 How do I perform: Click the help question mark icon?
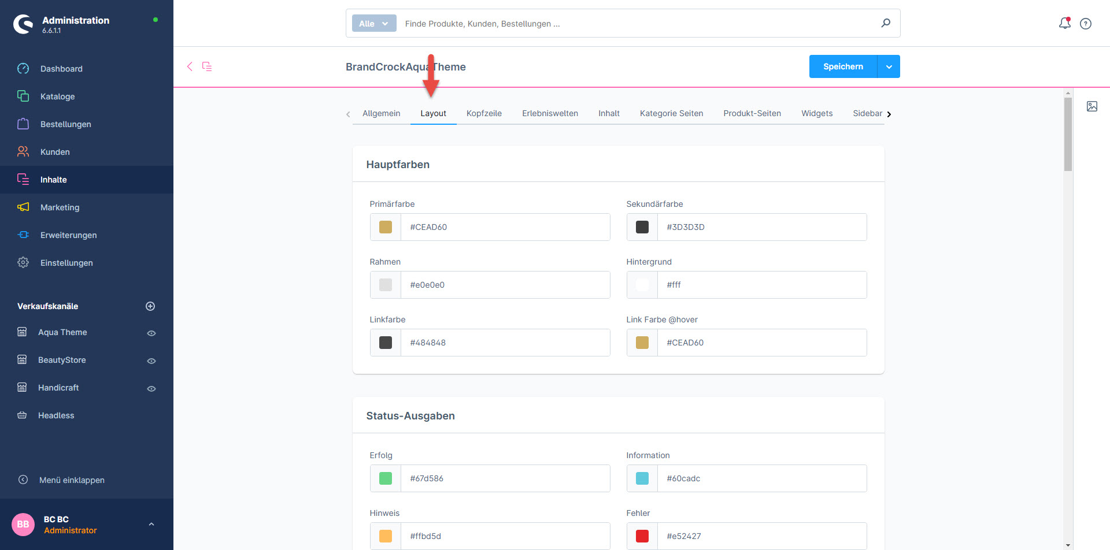pyautogui.click(x=1086, y=24)
